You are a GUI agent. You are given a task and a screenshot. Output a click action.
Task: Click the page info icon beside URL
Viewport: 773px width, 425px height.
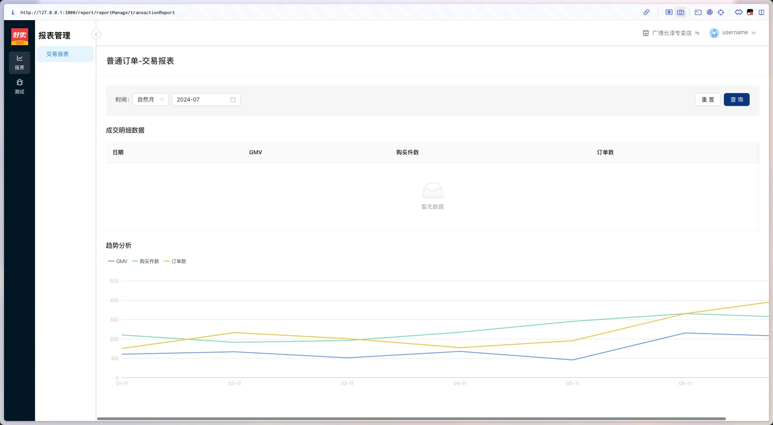coord(13,12)
